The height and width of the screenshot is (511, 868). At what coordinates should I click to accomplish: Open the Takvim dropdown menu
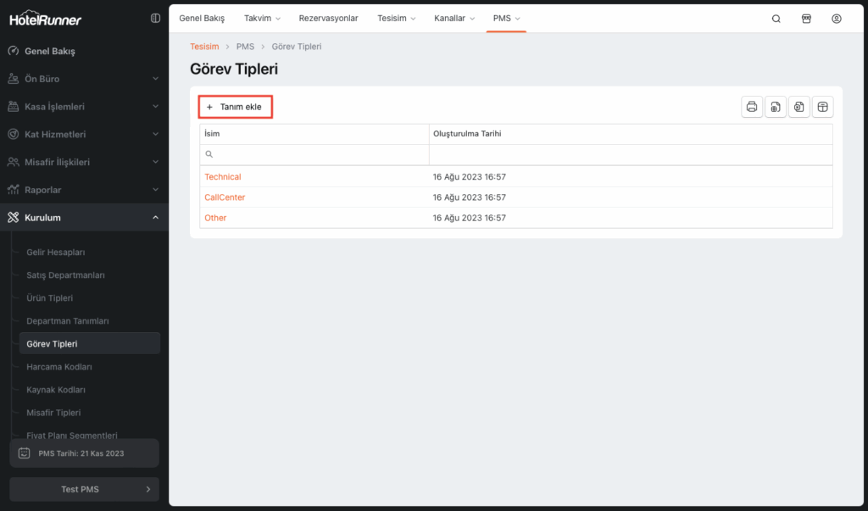(262, 19)
